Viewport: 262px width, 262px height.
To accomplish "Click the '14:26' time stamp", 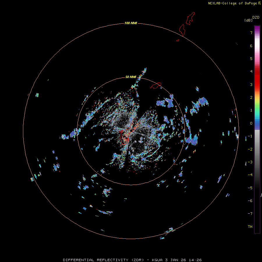I will pos(195,260).
